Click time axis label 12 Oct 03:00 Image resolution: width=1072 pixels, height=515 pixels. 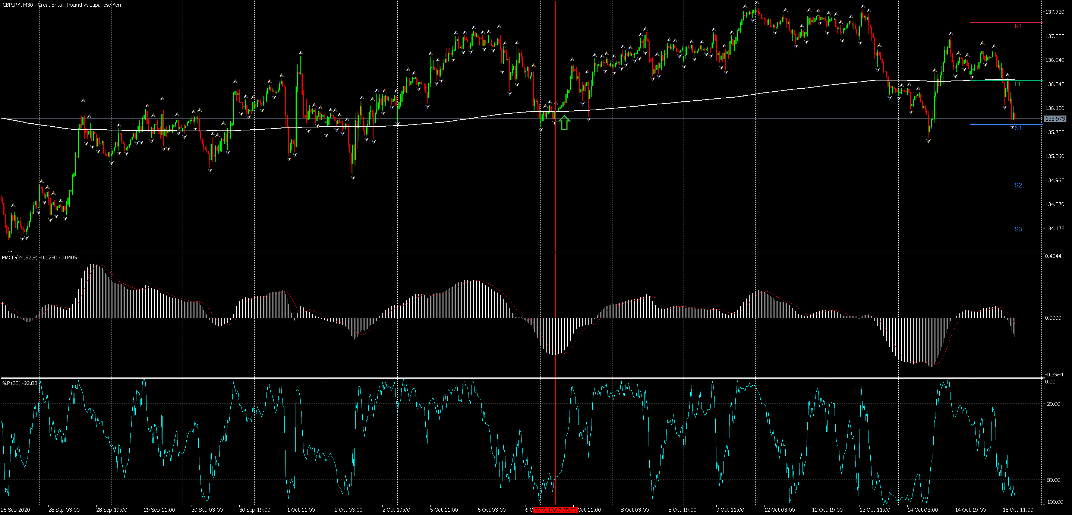[x=779, y=510]
